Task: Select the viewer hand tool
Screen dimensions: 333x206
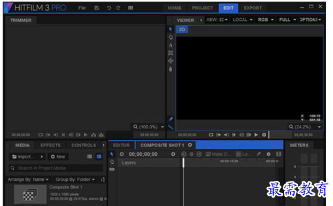Action: tap(171, 37)
